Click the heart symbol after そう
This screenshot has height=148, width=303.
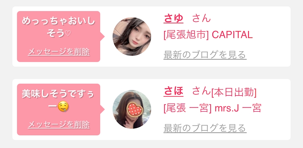68,34
